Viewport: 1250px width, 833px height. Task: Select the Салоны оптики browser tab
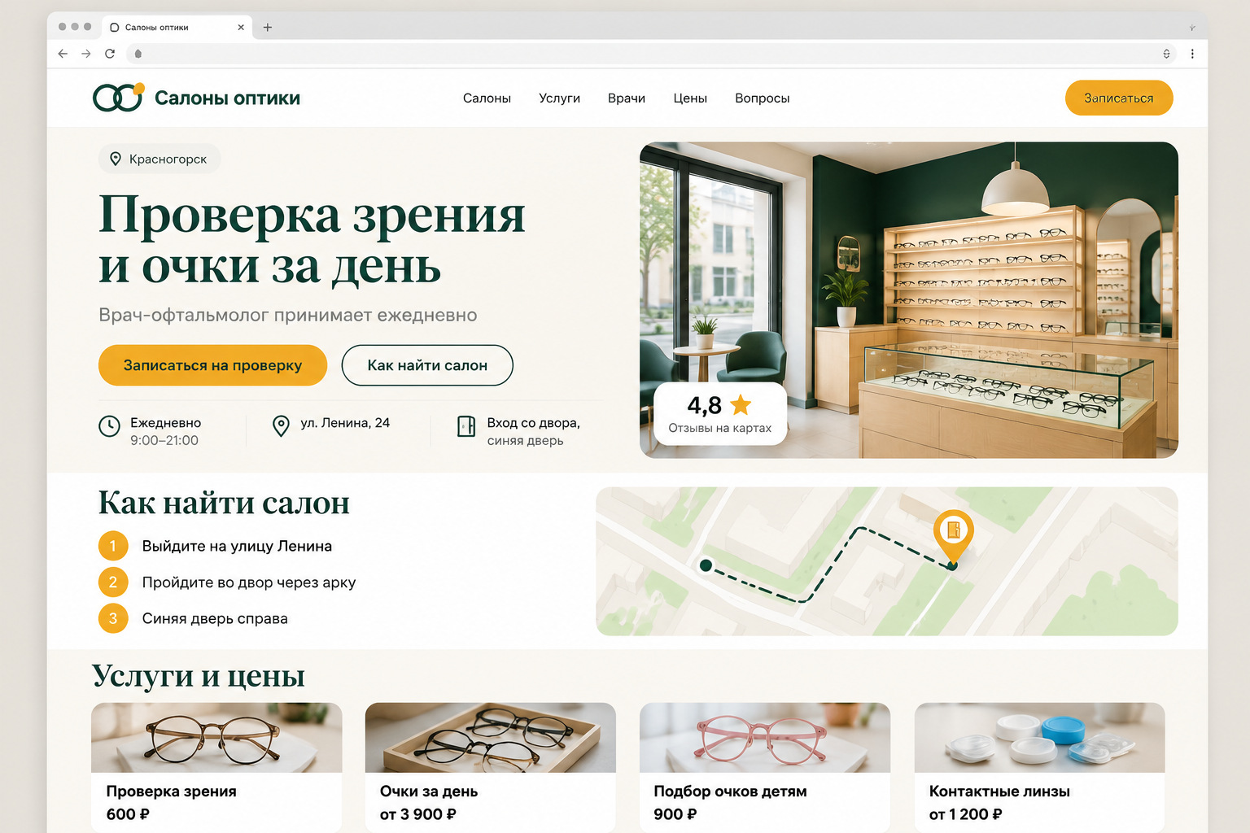click(x=177, y=27)
